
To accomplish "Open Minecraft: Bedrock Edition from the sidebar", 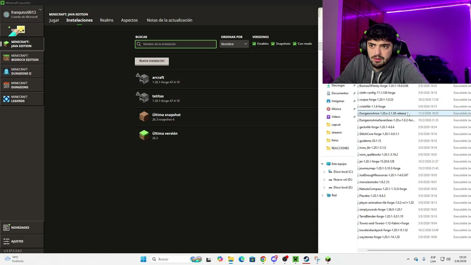I will pyautogui.click(x=22, y=58).
